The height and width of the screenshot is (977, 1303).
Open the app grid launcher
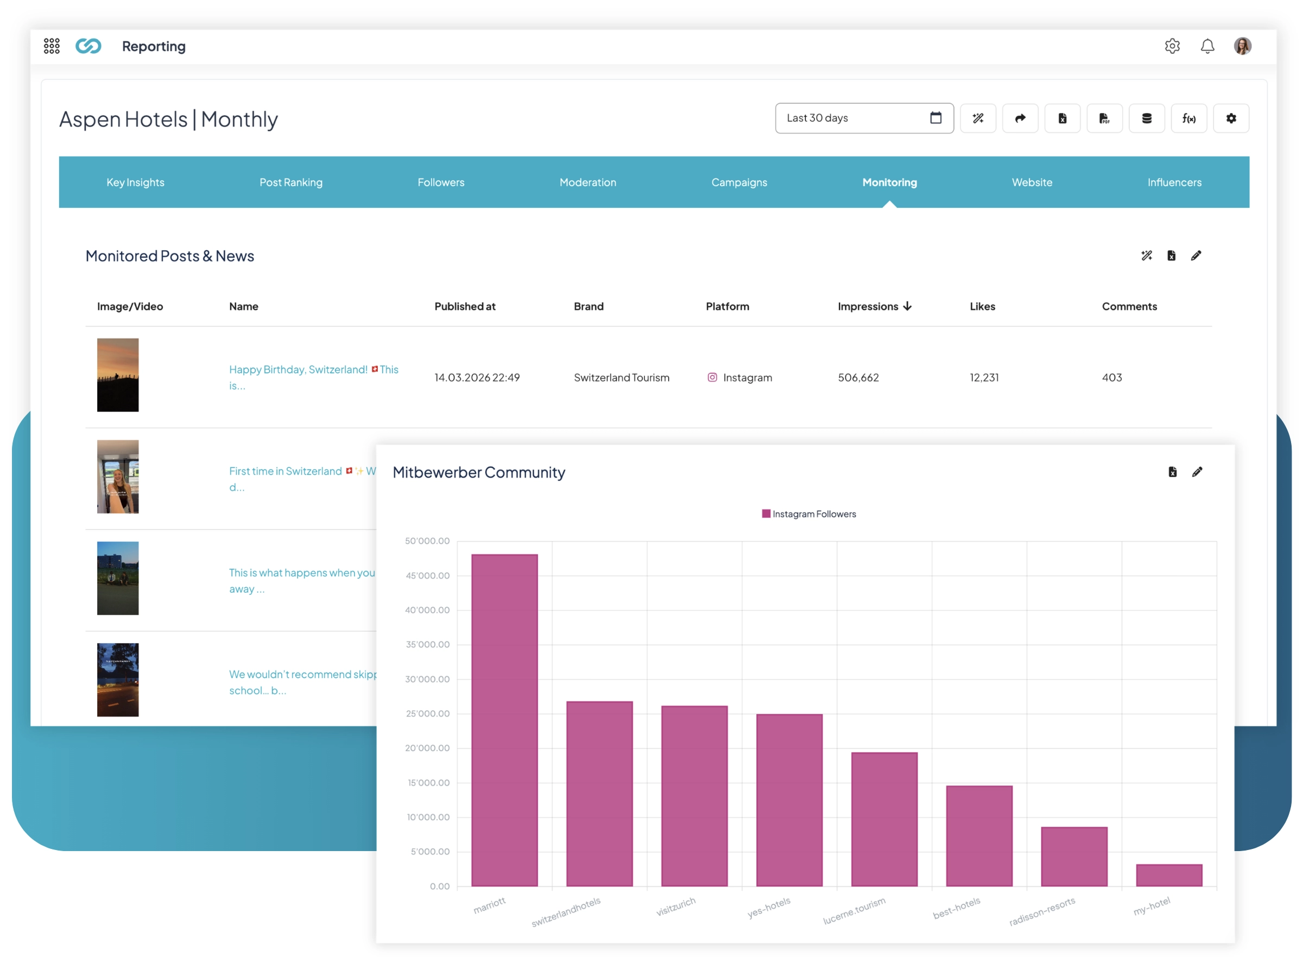(52, 46)
